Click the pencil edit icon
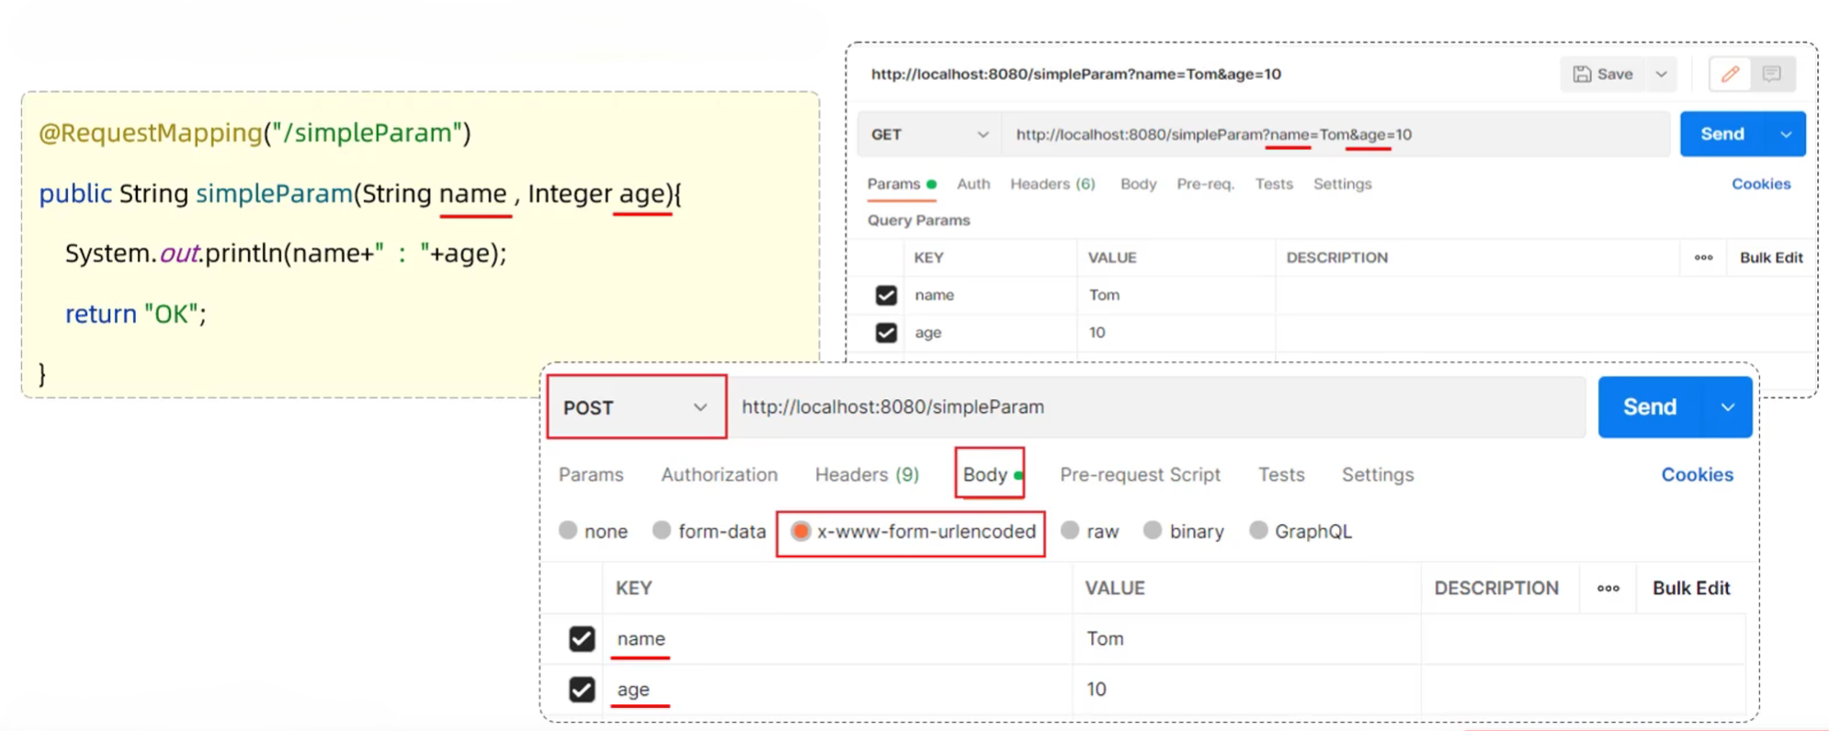The height and width of the screenshot is (731, 1829). (1729, 74)
